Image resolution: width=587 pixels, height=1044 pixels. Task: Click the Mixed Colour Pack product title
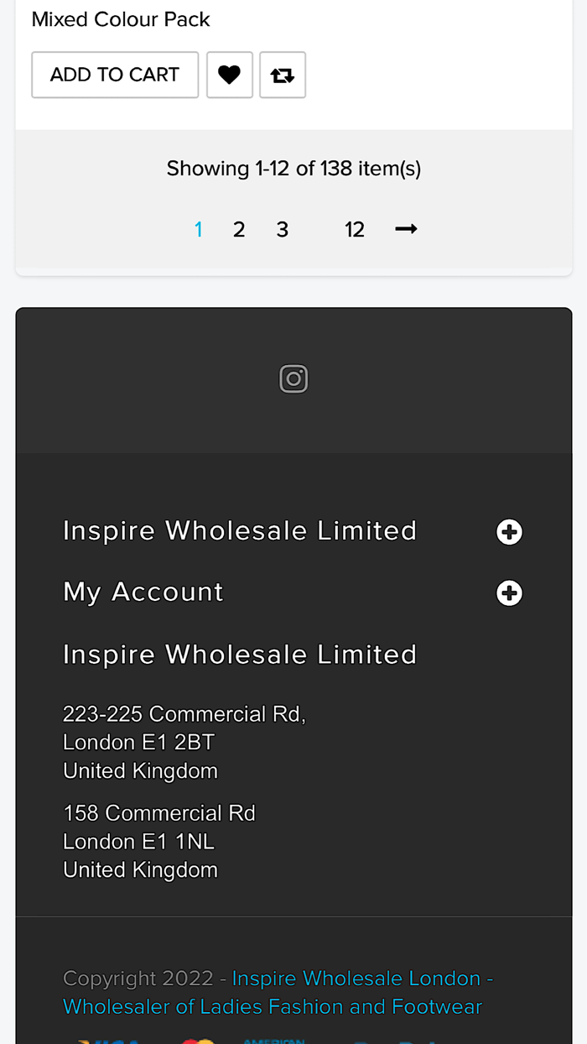pyautogui.click(x=120, y=18)
